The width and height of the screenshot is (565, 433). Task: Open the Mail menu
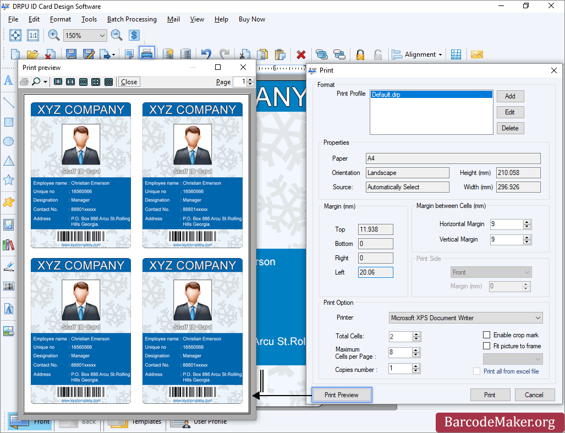click(x=173, y=19)
